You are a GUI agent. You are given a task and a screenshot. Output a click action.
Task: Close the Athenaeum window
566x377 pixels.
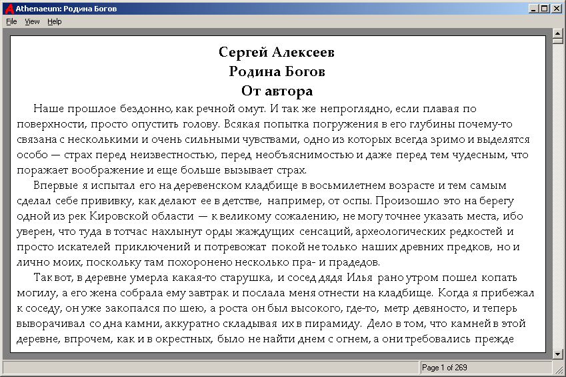click(x=556, y=9)
